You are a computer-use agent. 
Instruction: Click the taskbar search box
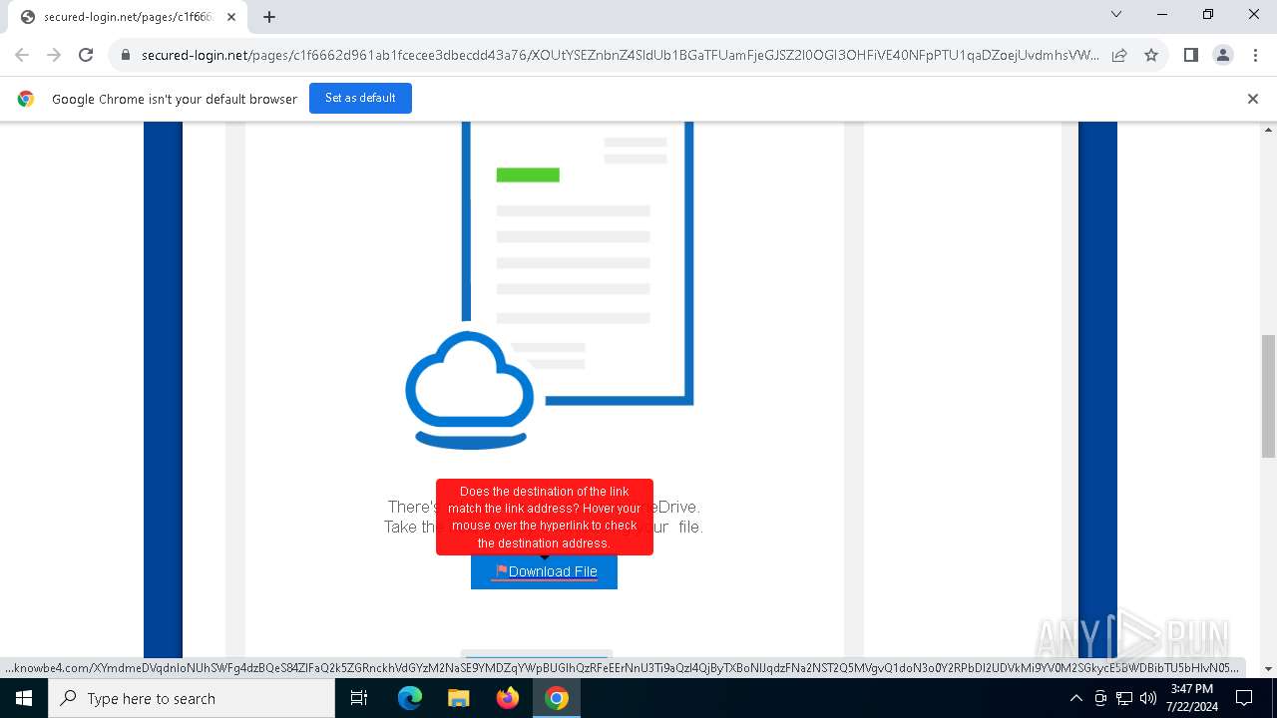pyautogui.click(x=192, y=698)
